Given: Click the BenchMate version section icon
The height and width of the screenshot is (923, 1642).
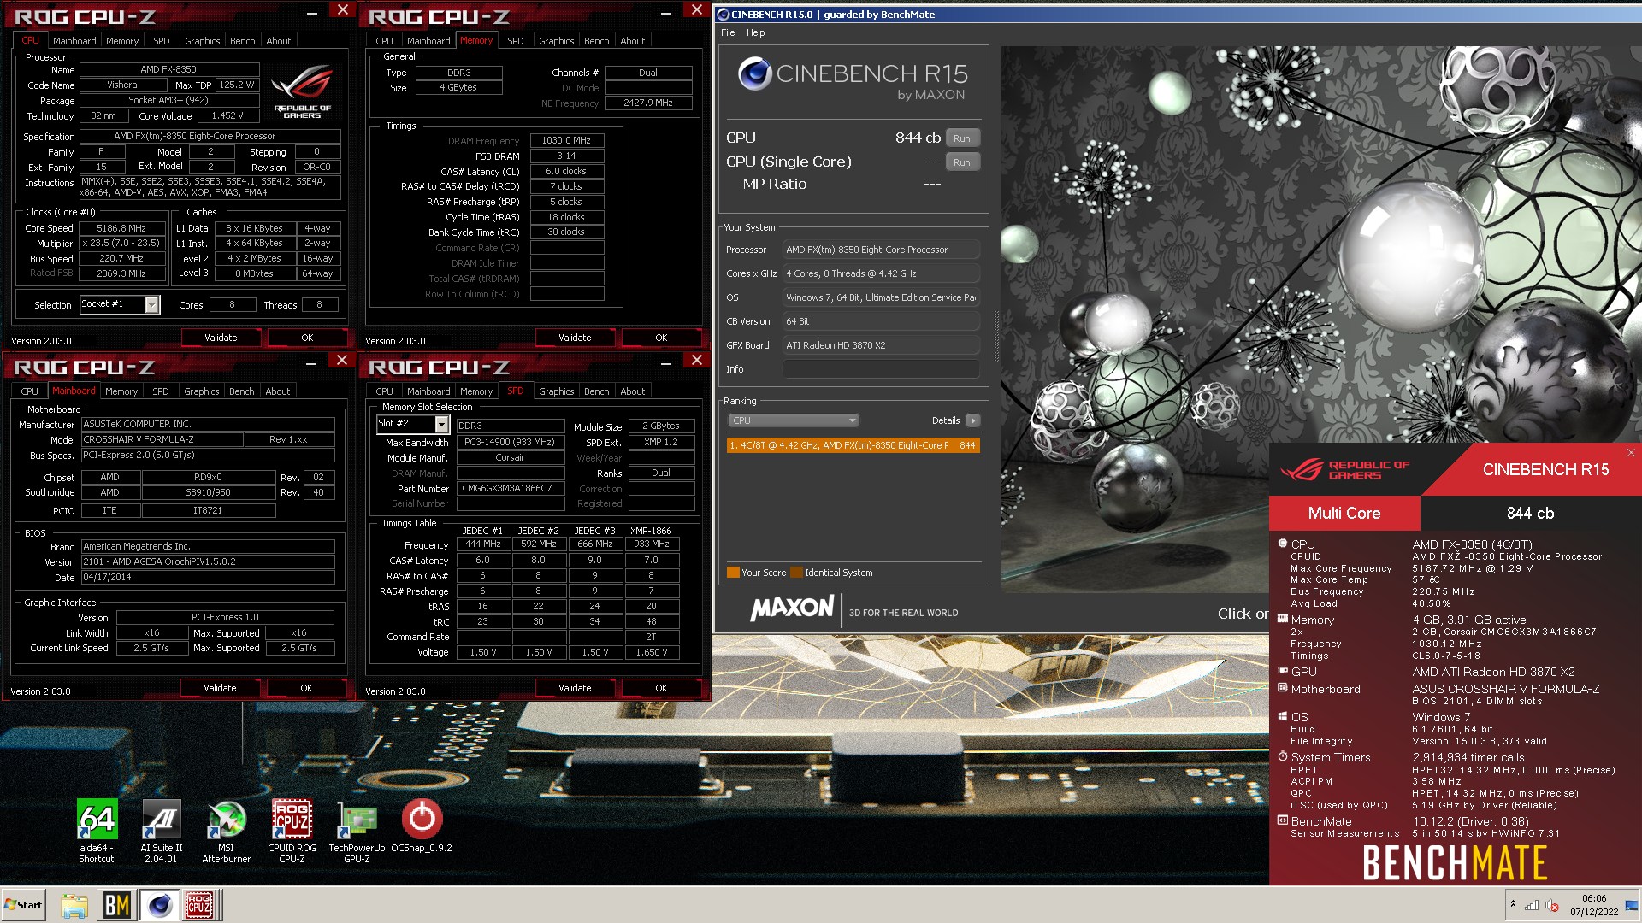Looking at the screenshot, I should coord(1283,820).
